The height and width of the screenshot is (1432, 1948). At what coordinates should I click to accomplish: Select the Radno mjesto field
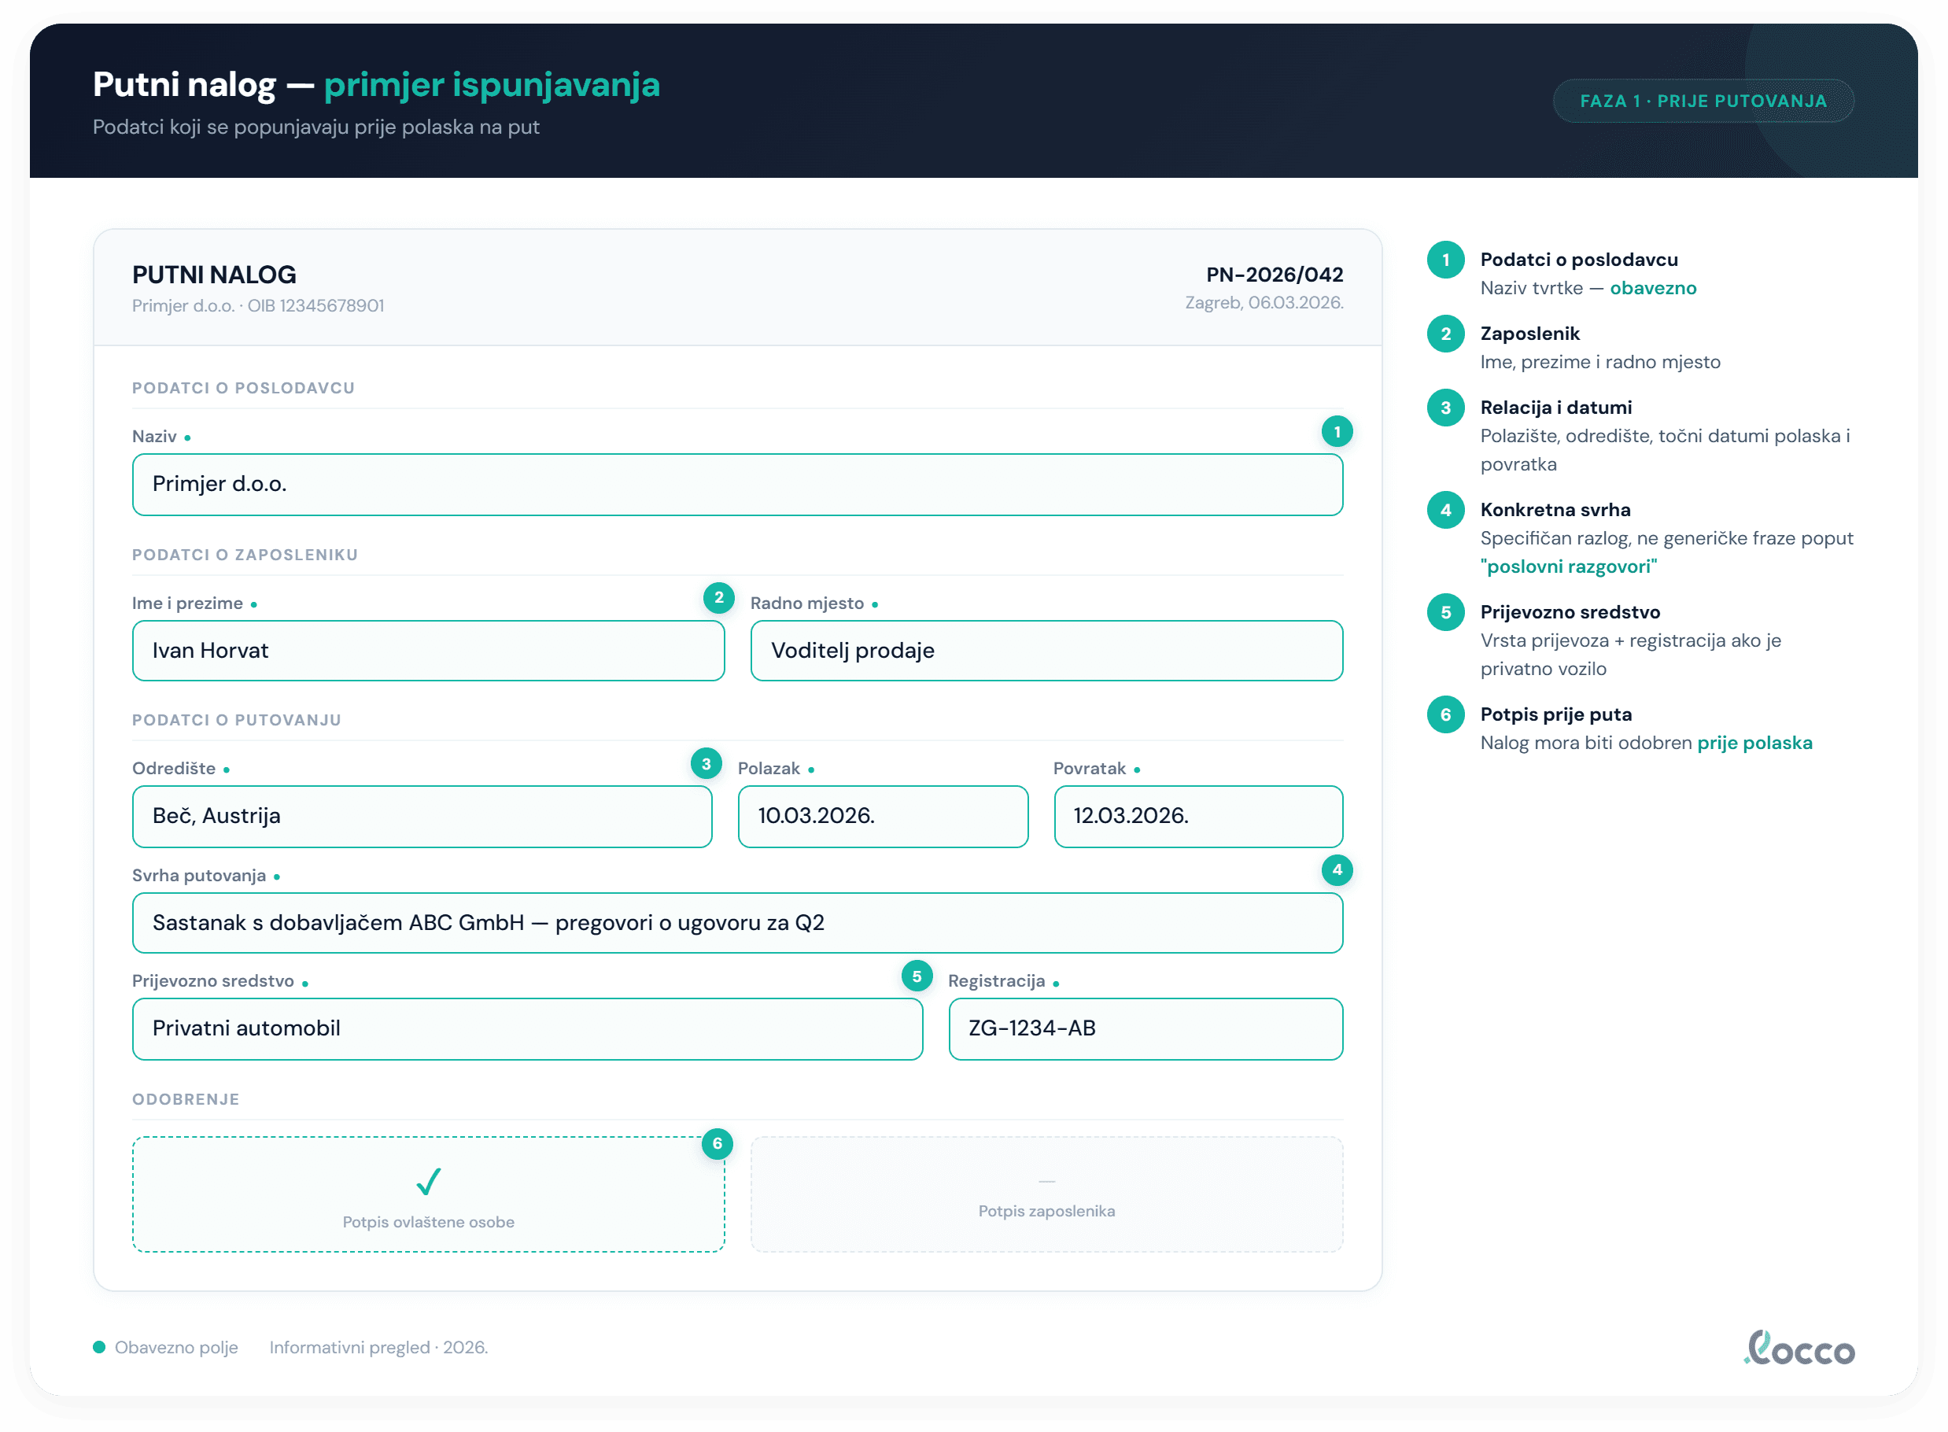1046,651
